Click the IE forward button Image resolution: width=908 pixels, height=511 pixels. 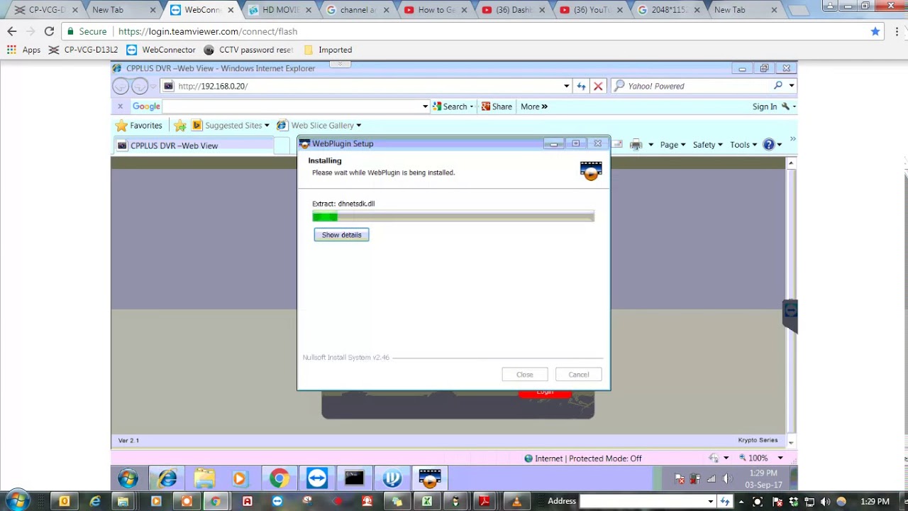[x=139, y=86]
